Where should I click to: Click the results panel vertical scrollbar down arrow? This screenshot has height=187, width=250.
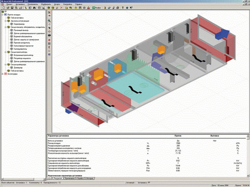pos(248,176)
